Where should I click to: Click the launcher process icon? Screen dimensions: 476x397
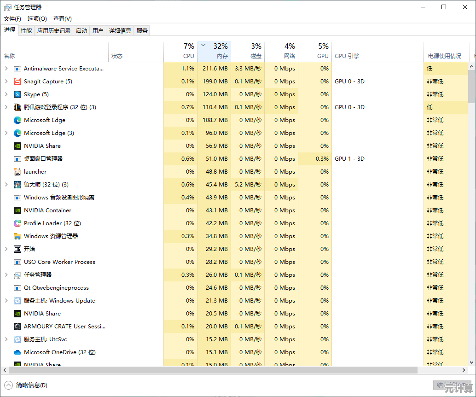(17, 172)
